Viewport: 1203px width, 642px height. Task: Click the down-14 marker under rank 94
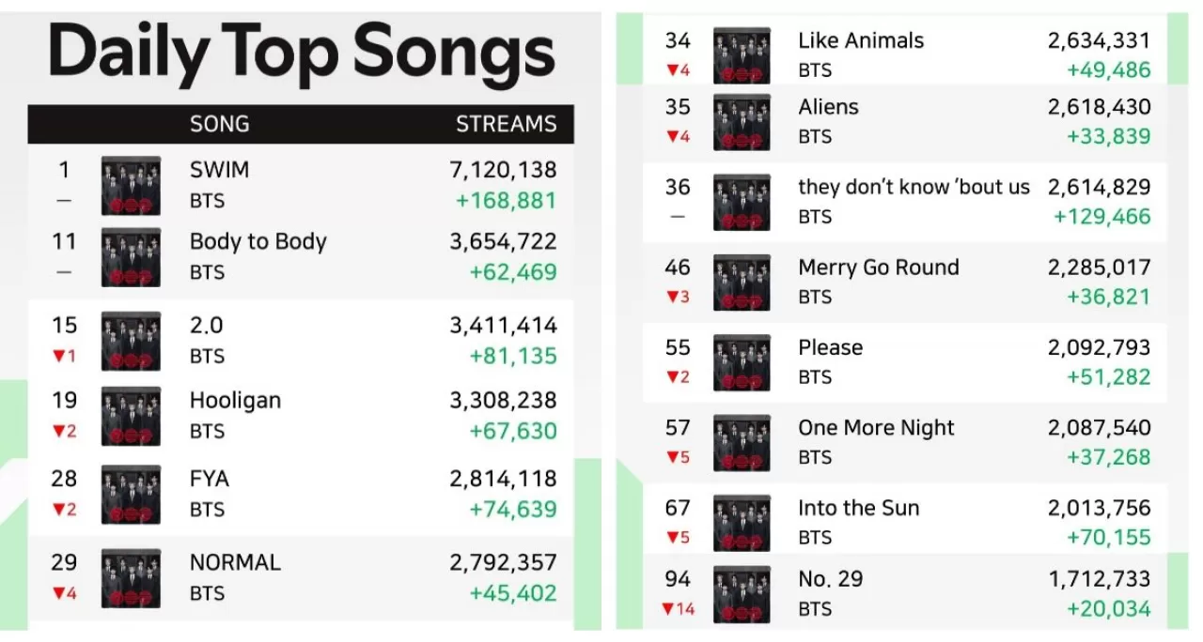(675, 609)
